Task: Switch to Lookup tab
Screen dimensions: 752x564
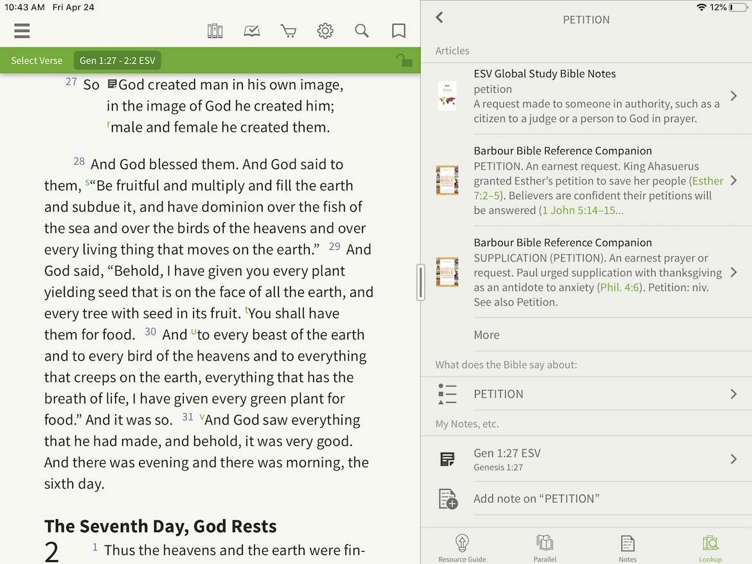Action: [710, 548]
